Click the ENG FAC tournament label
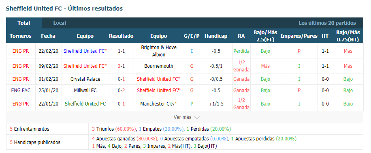 21,91
